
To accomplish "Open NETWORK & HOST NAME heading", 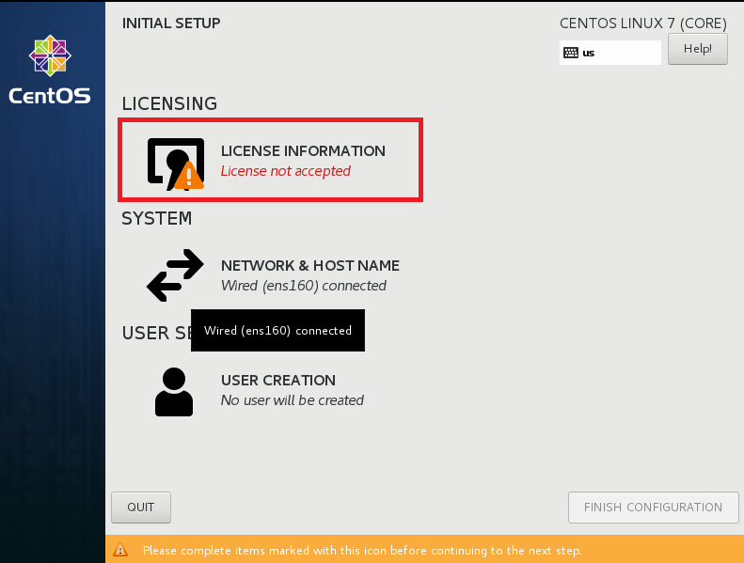I will [x=310, y=266].
